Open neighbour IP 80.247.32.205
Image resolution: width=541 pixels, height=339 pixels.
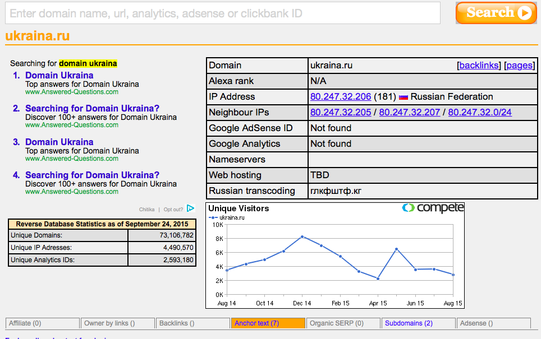[x=341, y=112]
